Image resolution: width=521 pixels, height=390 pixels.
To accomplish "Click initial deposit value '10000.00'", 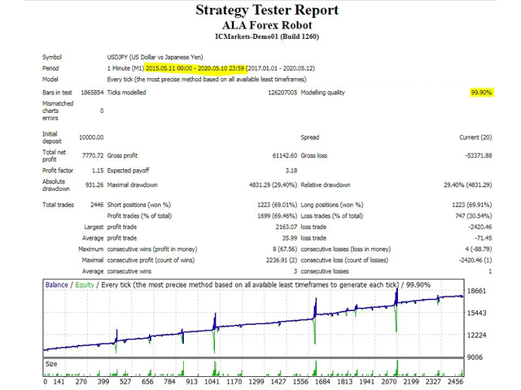I will click(x=91, y=137).
